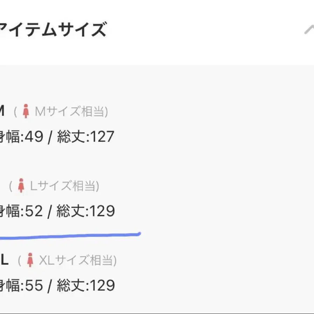Click the red person icon beside Mサイズ相当
Image resolution: width=314 pixels, height=314 pixels.
(25, 111)
